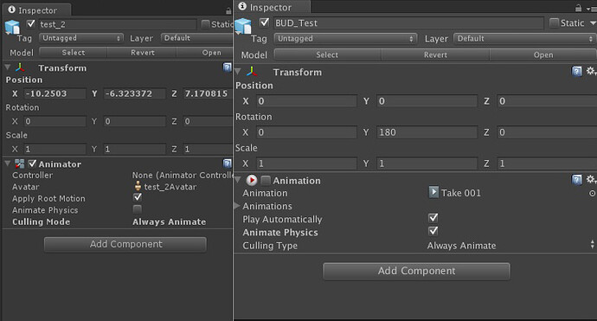Open Layer Default dropdown for BUD_Test
Image resolution: width=597 pixels, height=321 pixels.
click(524, 38)
